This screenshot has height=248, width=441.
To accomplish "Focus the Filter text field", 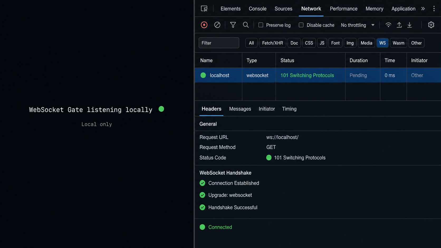I will 219,43.
